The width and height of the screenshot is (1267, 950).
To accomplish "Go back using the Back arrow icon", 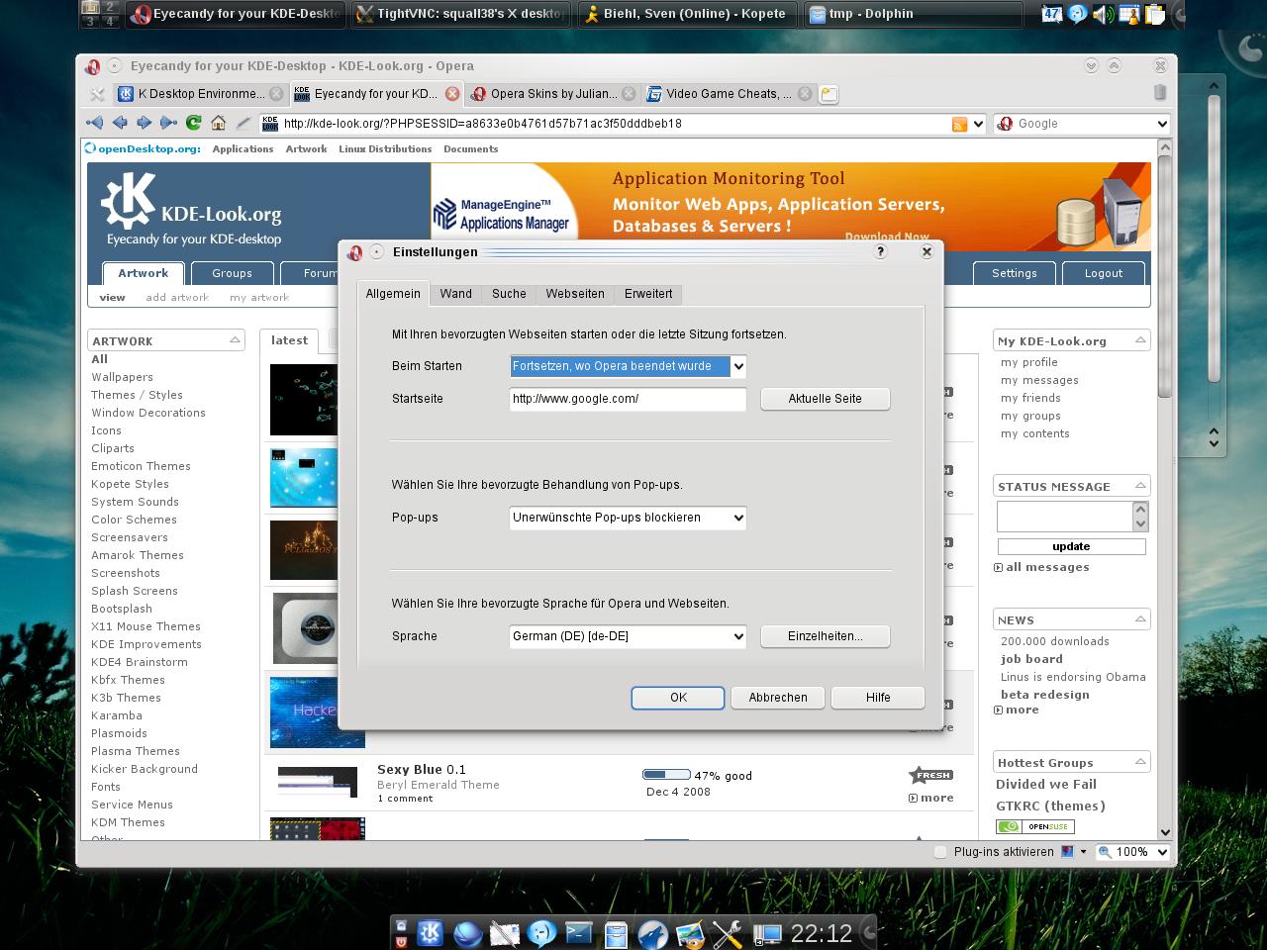I will tap(120, 123).
